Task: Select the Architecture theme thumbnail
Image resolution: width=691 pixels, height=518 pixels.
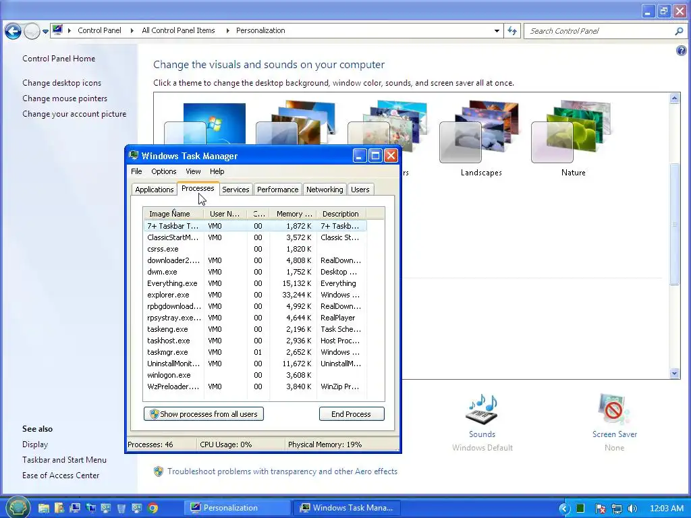Action: point(297,123)
